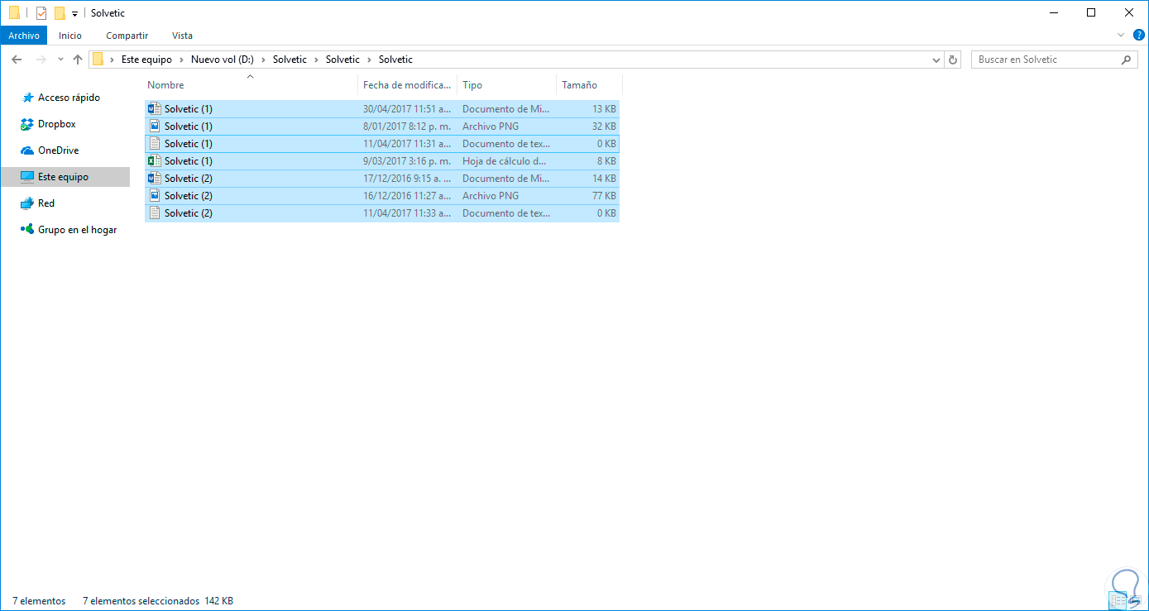Go forward with the right arrow
This screenshot has width=1149, height=611.
pyautogui.click(x=41, y=60)
